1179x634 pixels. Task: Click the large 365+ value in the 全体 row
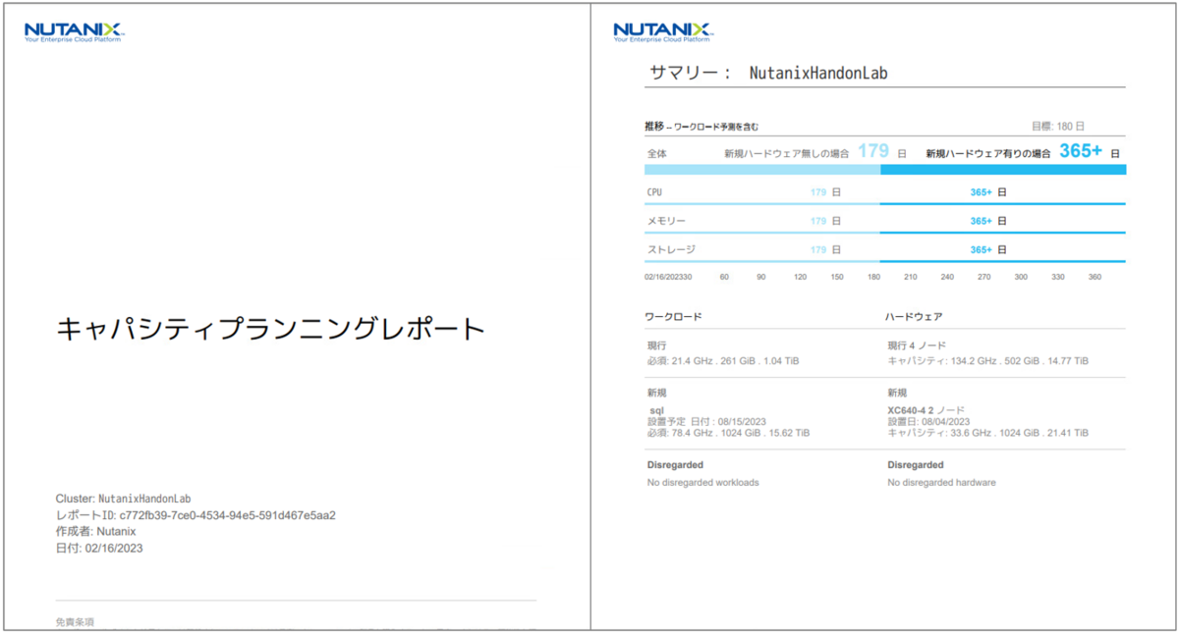click(1081, 151)
